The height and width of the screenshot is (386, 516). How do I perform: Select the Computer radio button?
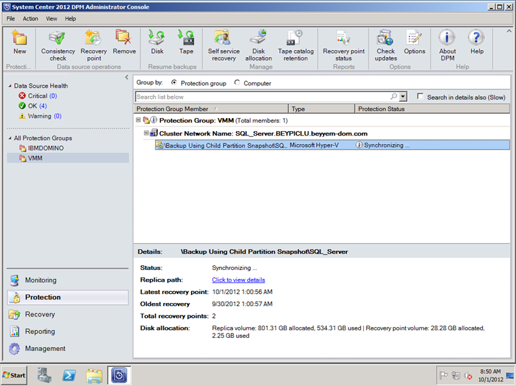click(x=237, y=83)
